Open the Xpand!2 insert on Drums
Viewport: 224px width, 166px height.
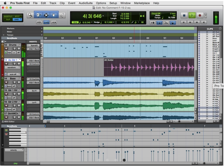point(33,45)
